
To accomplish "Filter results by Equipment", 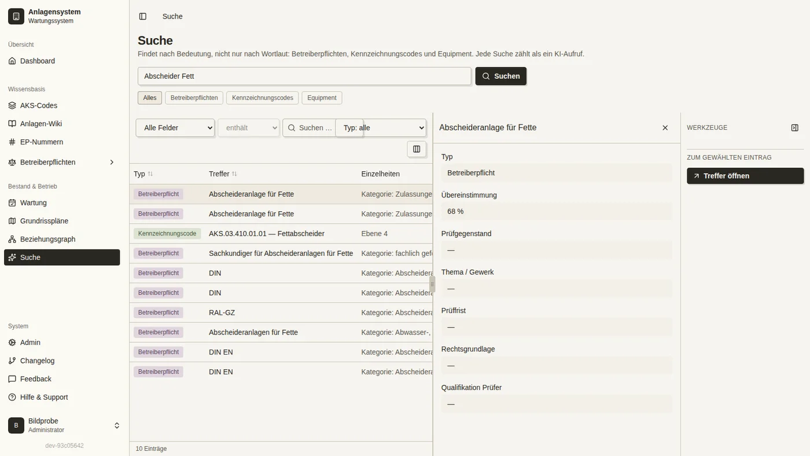I will [x=322, y=98].
